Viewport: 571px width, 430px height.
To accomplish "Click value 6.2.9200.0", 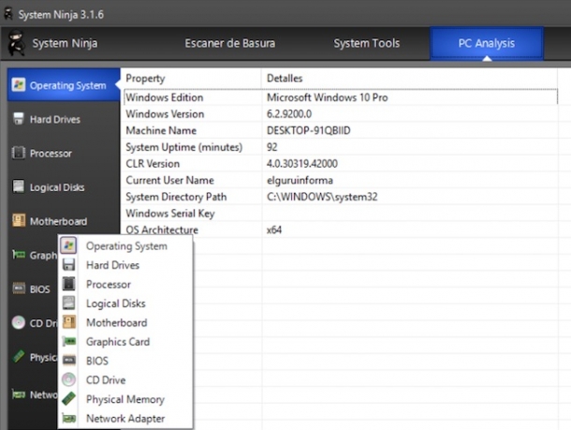I will [x=289, y=114].
